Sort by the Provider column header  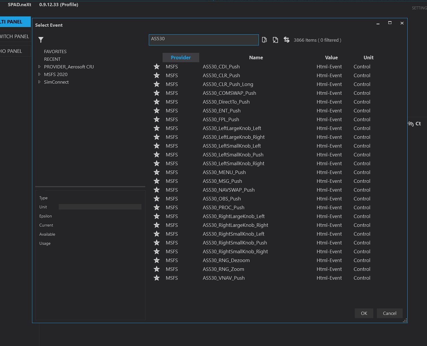181,57
